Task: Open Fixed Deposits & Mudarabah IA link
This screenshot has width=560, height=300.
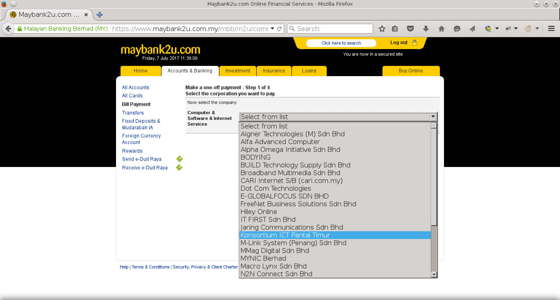Action: tap(141, 124)
